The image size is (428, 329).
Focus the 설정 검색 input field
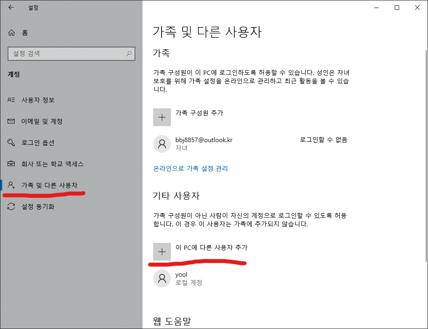[x=71, y=54]
